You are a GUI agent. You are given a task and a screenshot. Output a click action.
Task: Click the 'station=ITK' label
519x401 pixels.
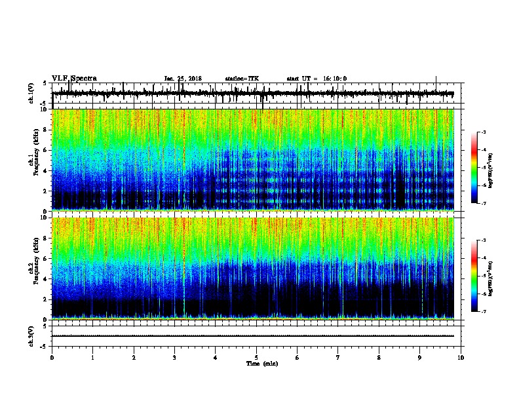tap(242, 79)
